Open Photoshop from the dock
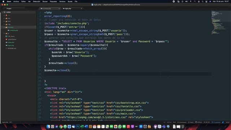 [x=78, y=126]
